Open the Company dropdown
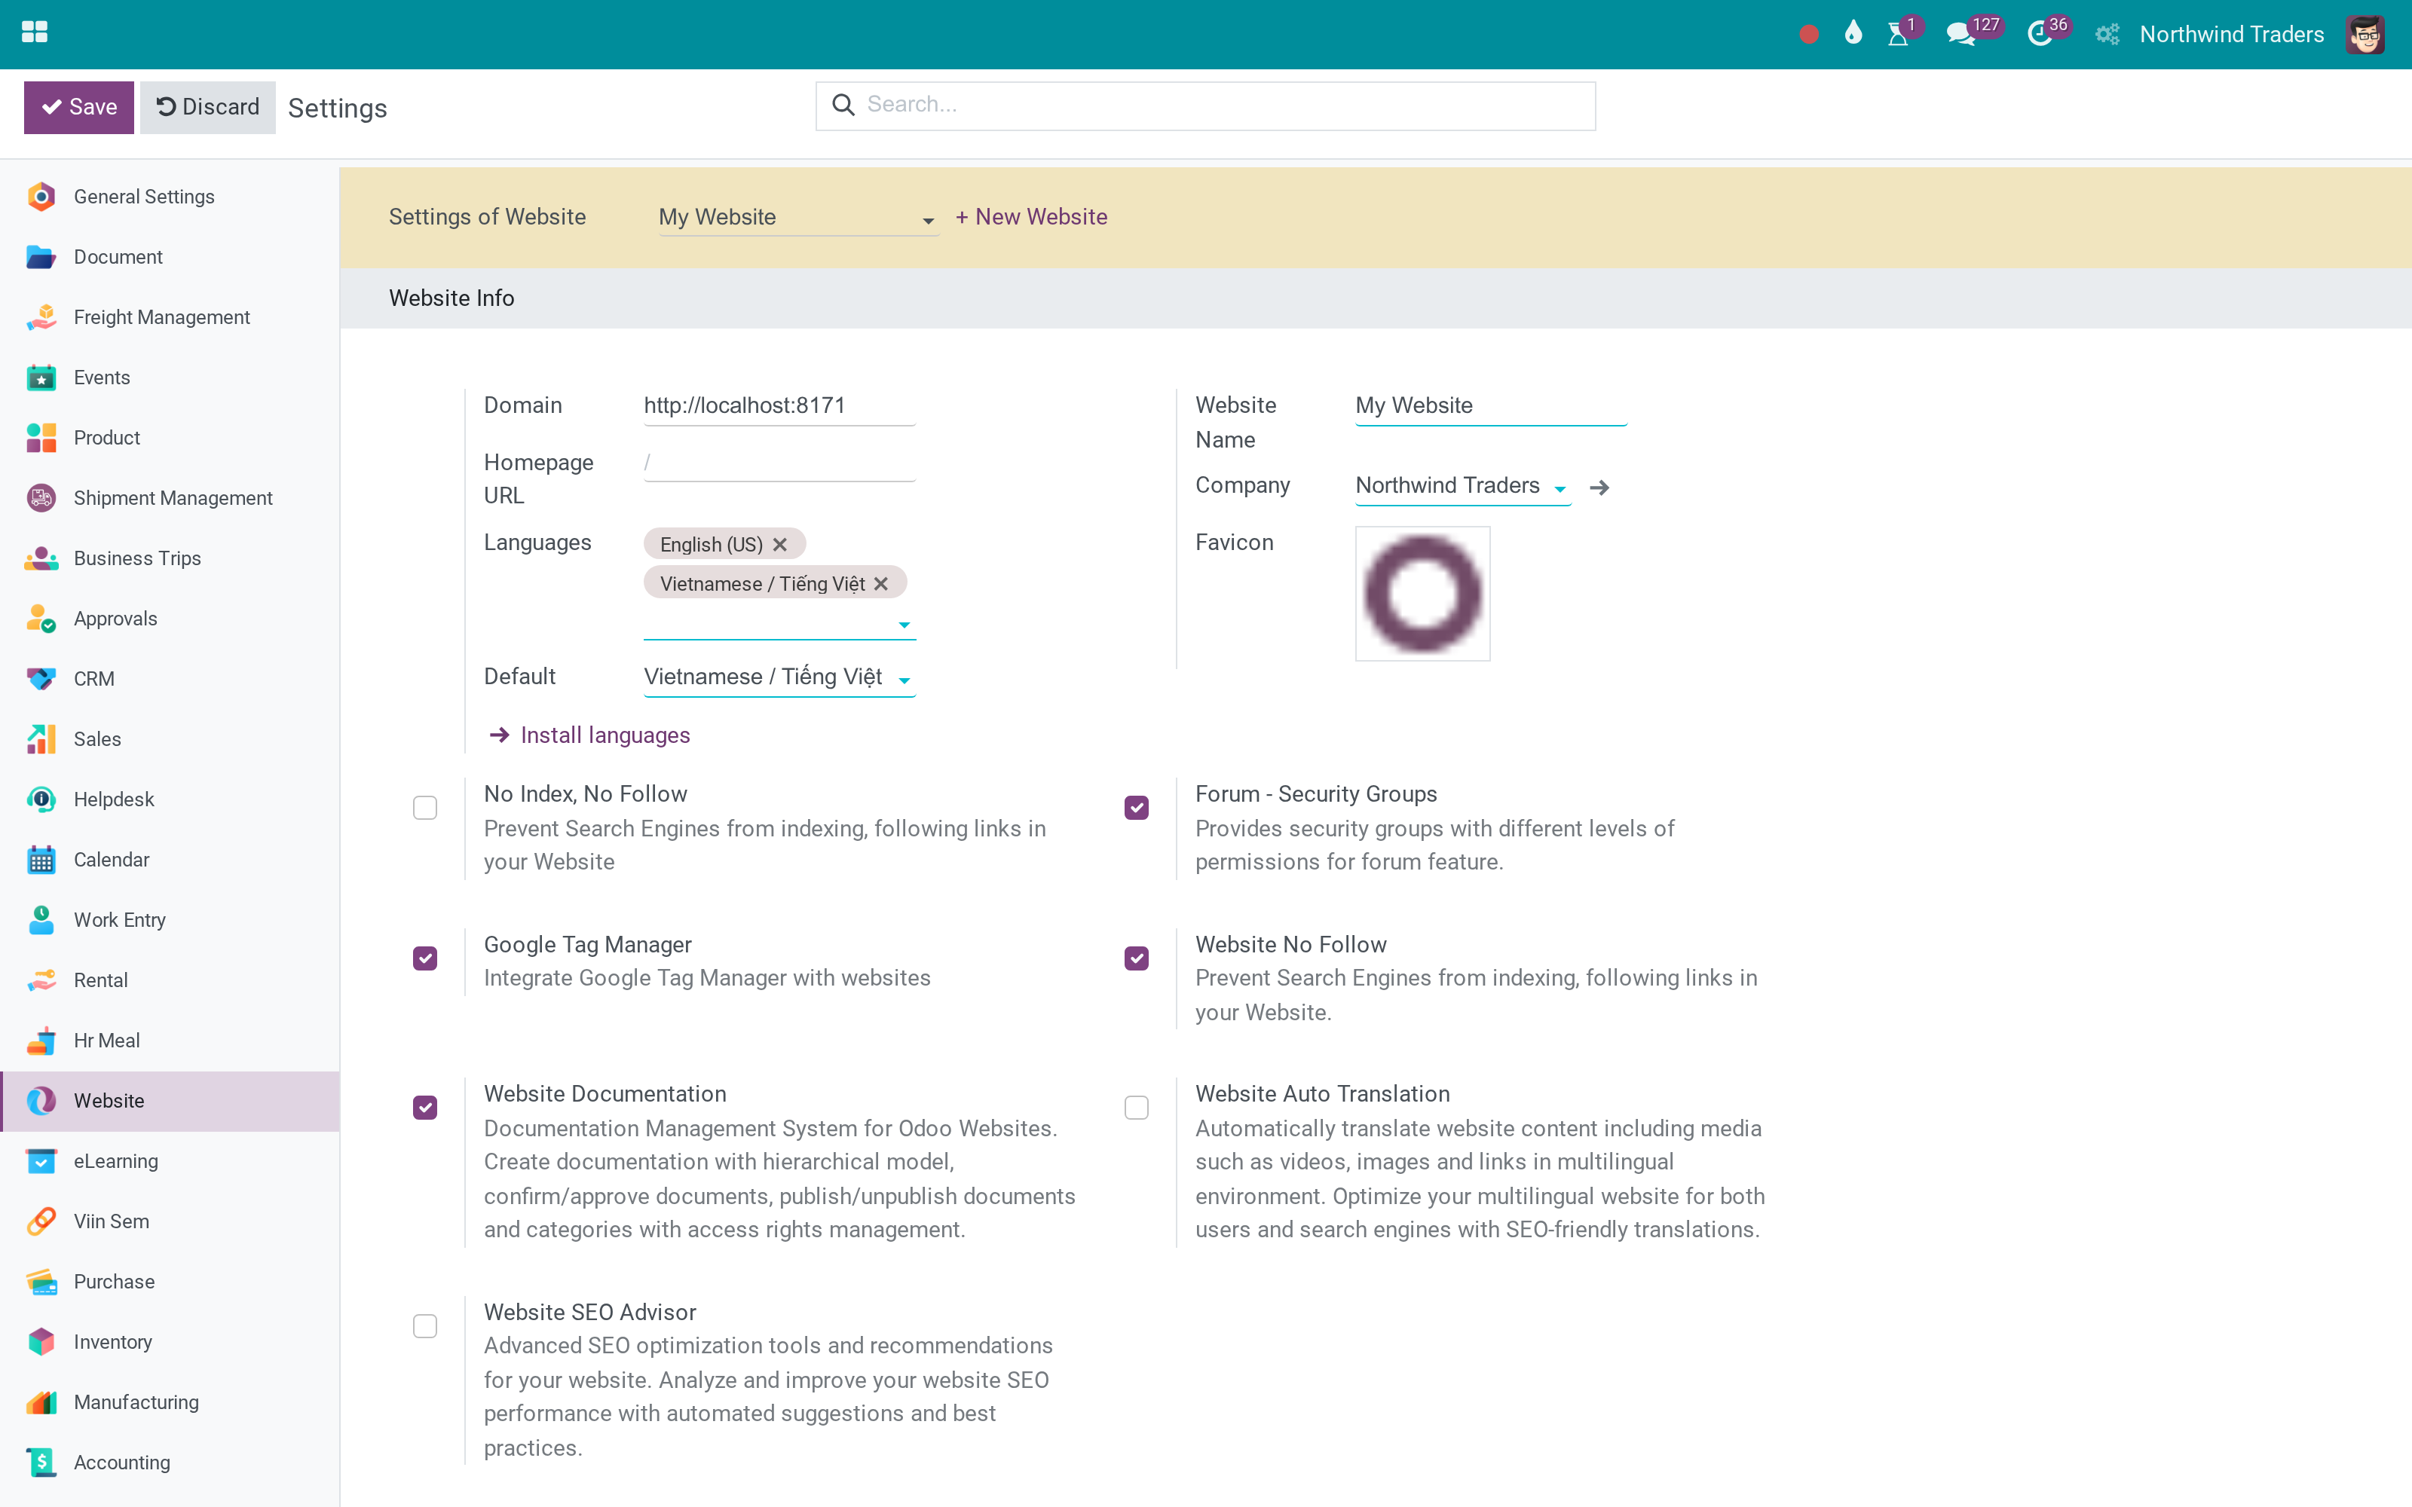Screen dimensions: 2412x1507 [x=1463, y=487]
